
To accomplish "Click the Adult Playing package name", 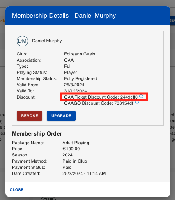I will pyautogui.click(x=76, y=143).
